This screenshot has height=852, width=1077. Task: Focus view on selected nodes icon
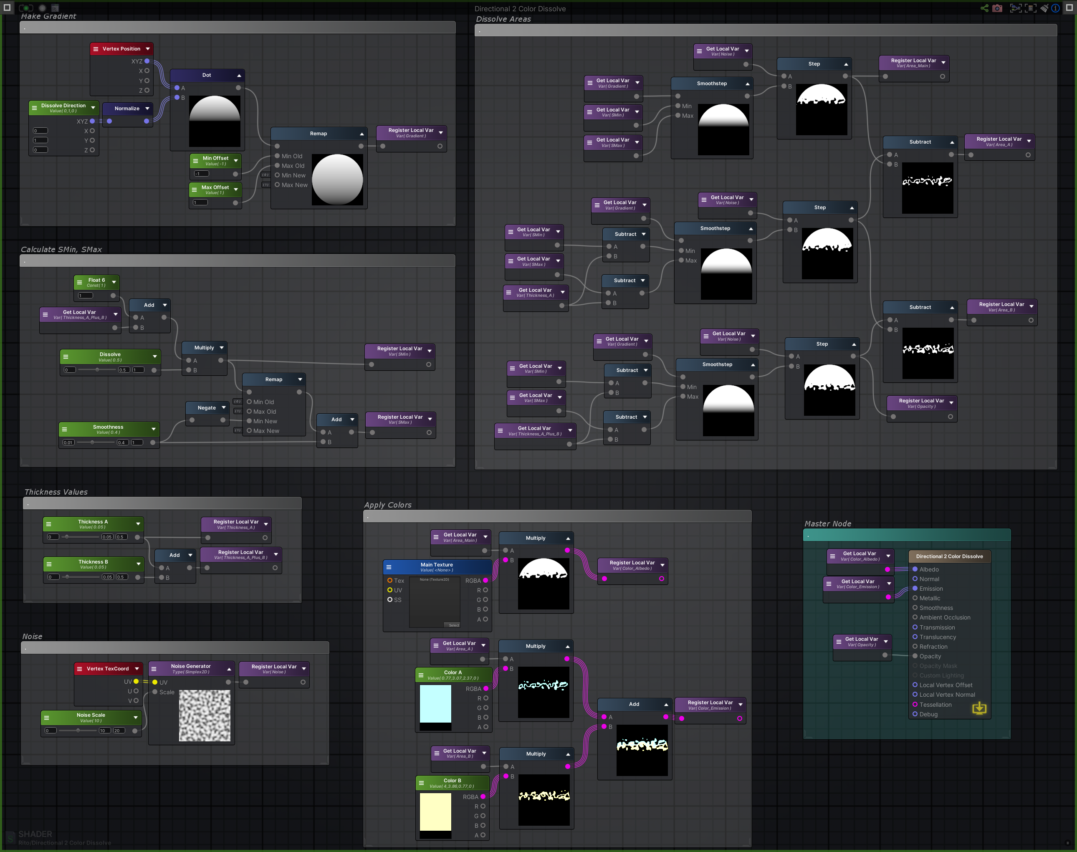[x=1016, y=8]
